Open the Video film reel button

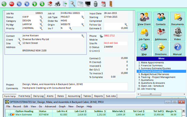coord(178,34)
